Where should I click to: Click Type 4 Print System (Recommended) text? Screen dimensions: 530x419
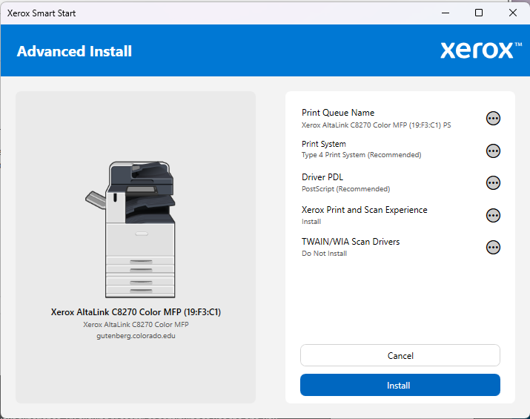click(x=361, y=155)
